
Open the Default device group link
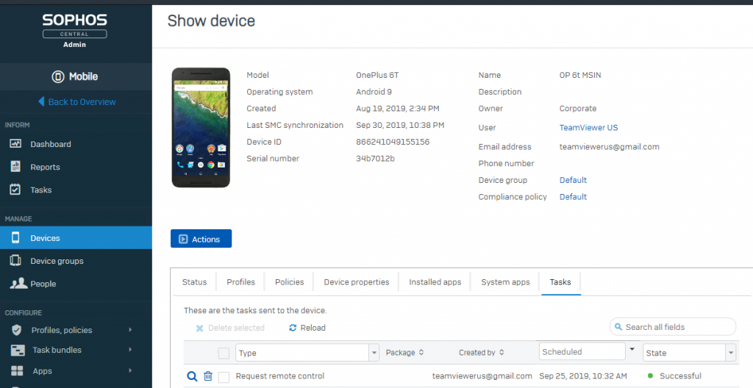tap(573, 180)
